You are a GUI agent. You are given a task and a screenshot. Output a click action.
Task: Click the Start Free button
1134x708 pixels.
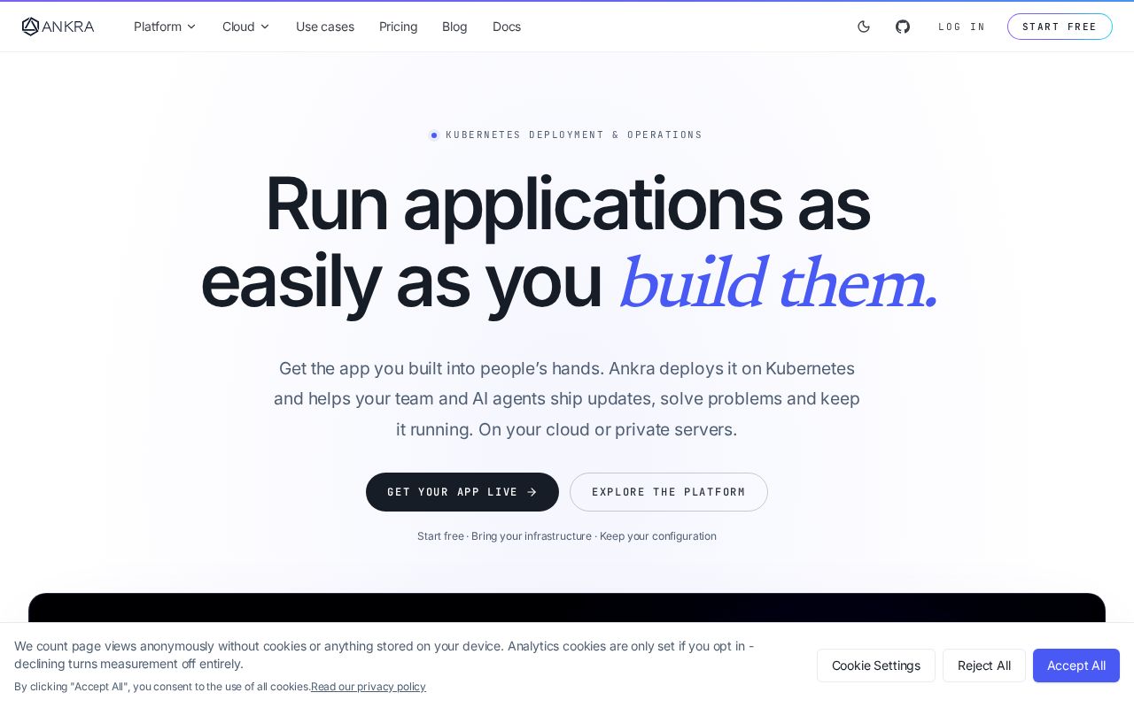pyautogui.click(x=1060, y=27)
